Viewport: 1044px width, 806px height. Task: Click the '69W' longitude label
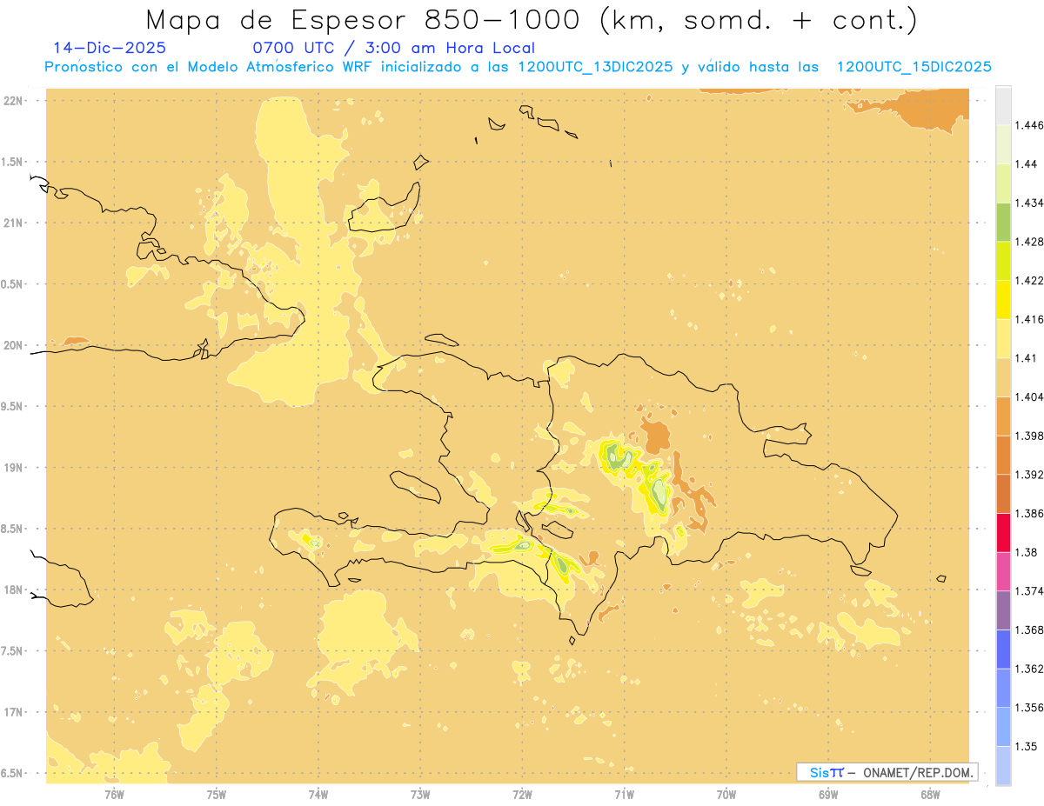[828, 794]
